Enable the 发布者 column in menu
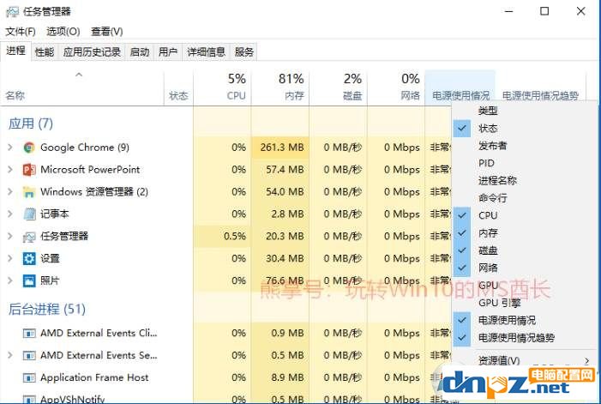The height and width of the screenshot is (404, 601). [x=492, y=146]
